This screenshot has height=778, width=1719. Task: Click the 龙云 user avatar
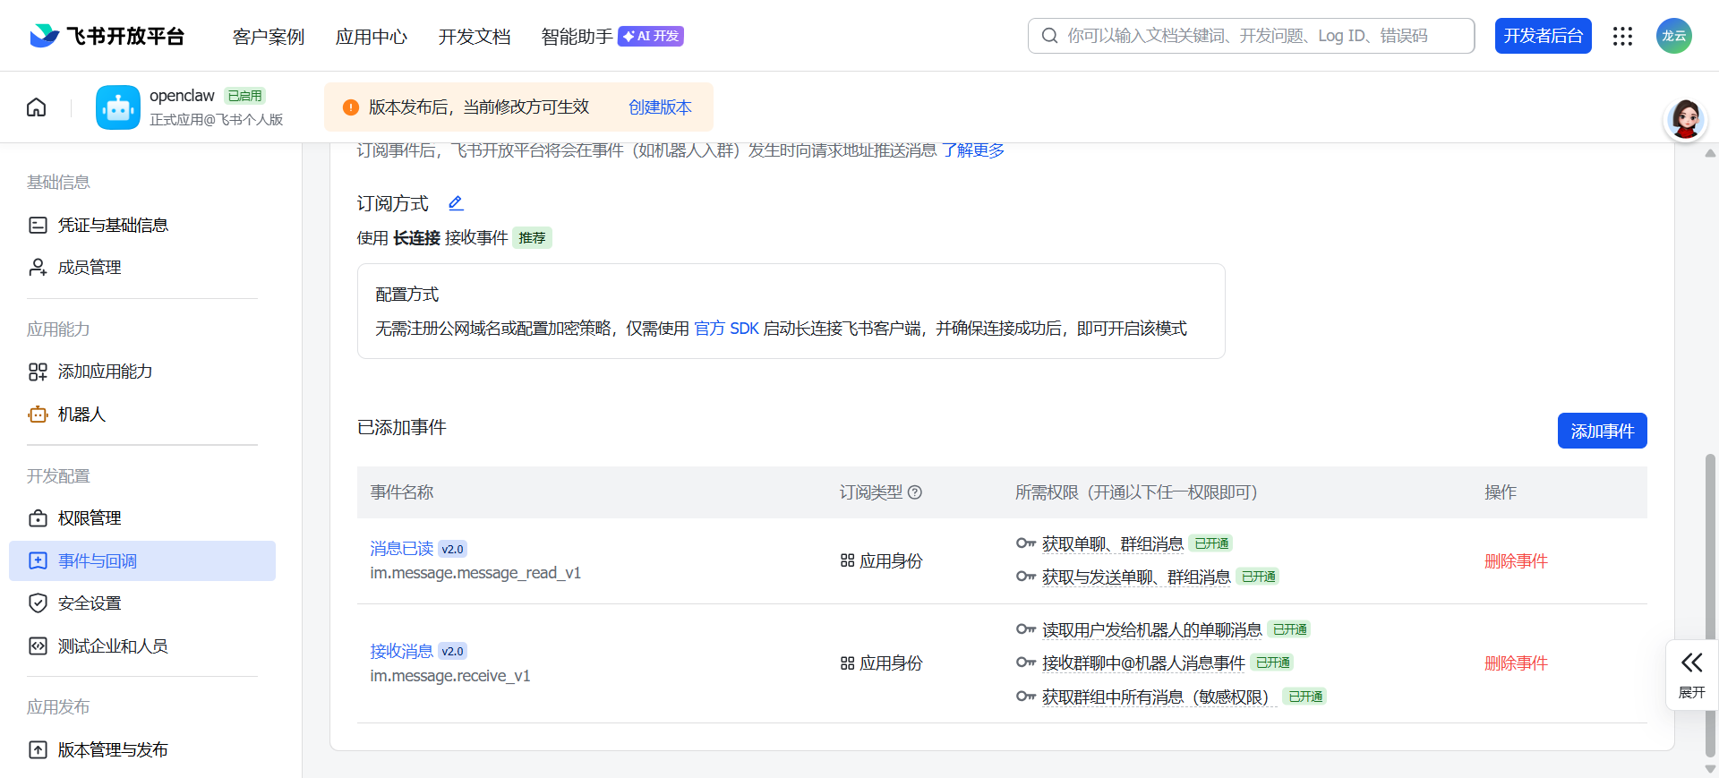[1673, 36]
